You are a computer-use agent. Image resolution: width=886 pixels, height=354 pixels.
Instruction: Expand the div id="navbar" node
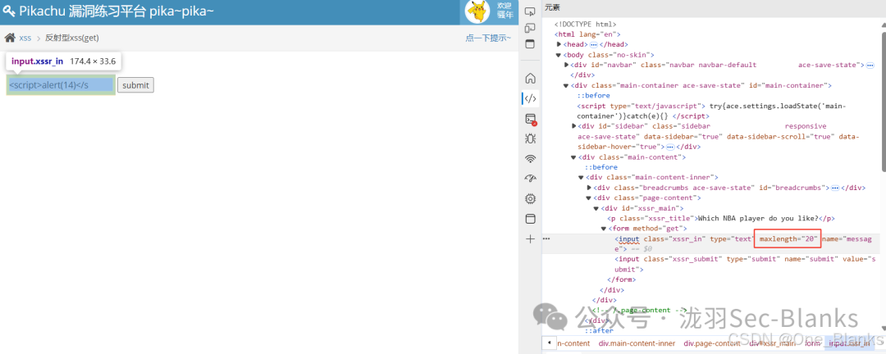[566, 65]
